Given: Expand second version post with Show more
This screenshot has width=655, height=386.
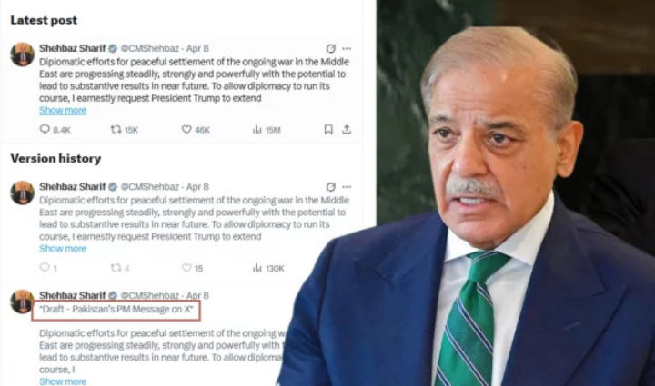Looking at the screenshot, I should pos(63,249).
